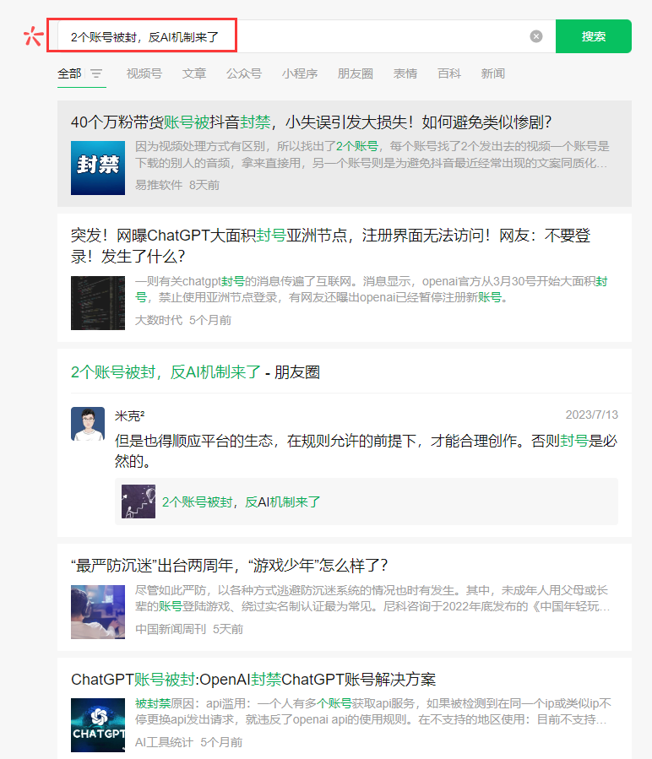652x759 pixels.
Task: Click the 米克² username
Action: pos(129,416)
